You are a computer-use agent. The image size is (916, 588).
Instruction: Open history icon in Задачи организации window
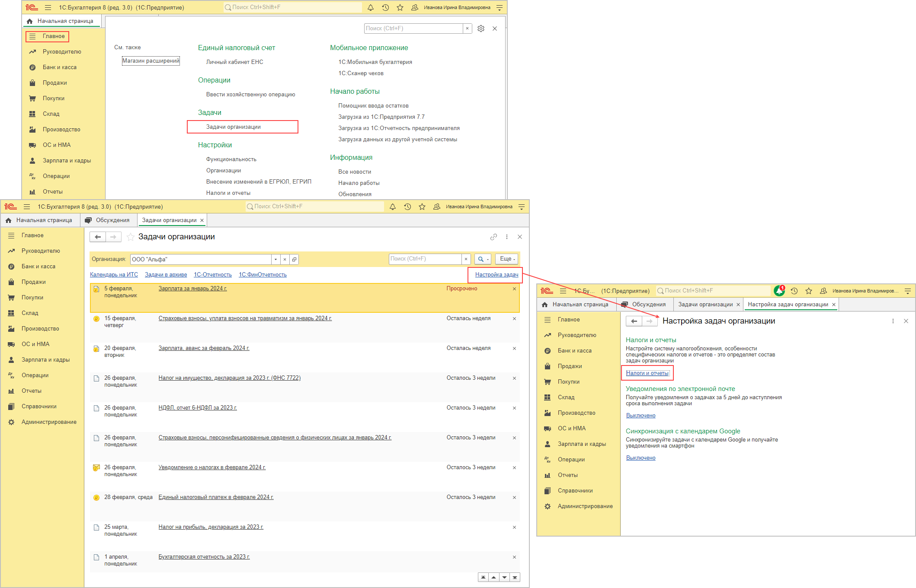coord(407,207)
